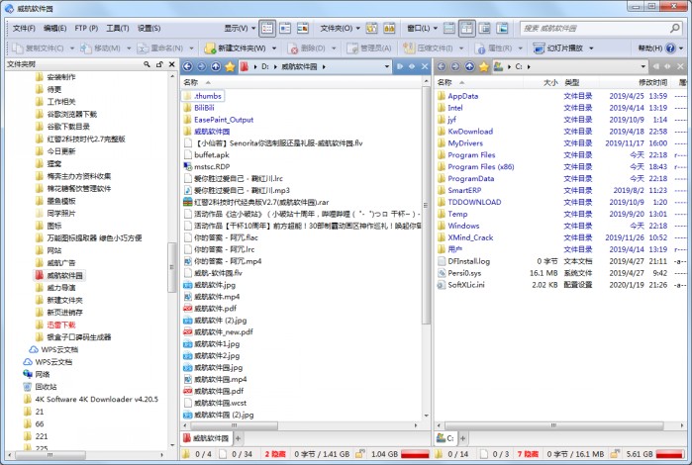Expand breadcrumb arrow after 威航软件园 path
Viewport: 692px width, 465px height.
[x=324, y=67]
